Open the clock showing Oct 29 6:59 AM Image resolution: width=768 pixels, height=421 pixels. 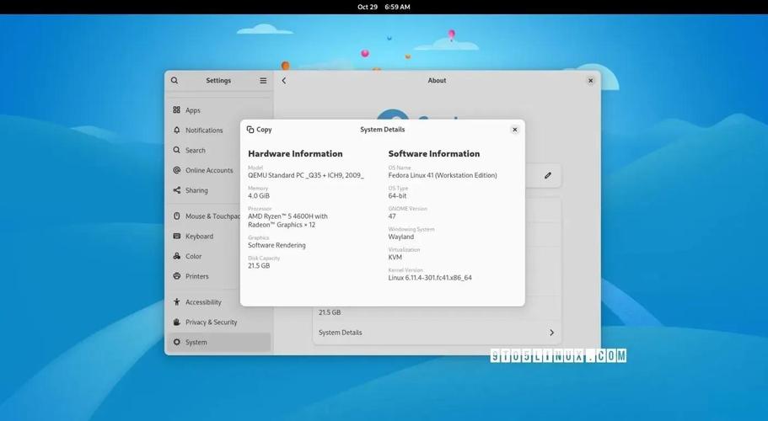(x=384, y=7)
